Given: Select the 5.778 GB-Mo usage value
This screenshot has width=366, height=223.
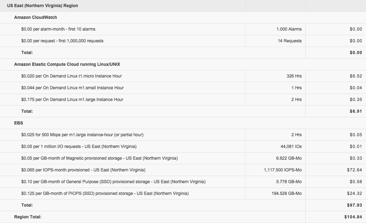Looking at the screenshot, I should point(289,182).
